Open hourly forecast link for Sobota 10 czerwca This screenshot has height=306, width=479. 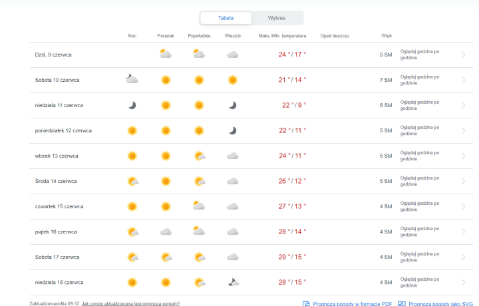[419, 80]
